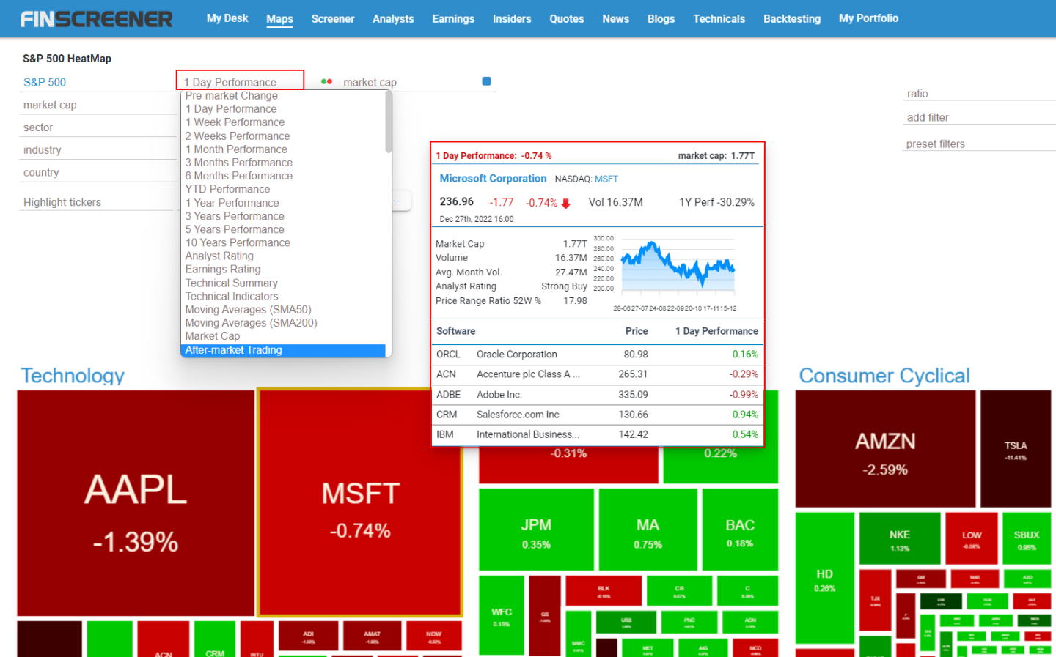Expand the country filter
This screenshot has width=1056, height=657.
click(98, 173)
